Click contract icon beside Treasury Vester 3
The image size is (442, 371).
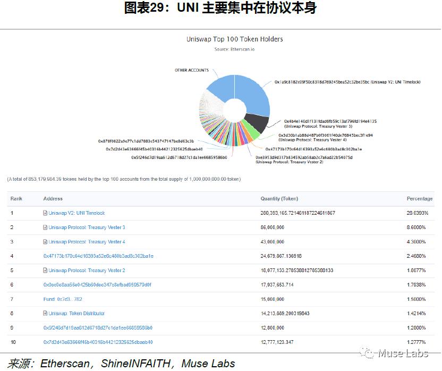point(45,227)
